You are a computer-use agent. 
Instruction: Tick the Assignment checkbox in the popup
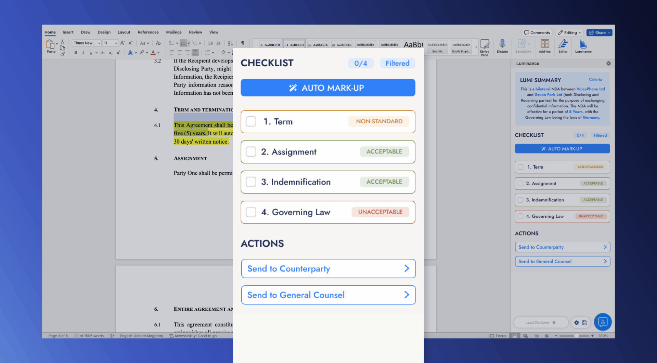coord(251,151)
